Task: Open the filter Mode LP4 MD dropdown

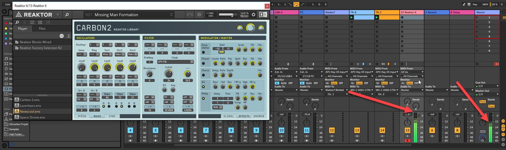Action: pos(175,62)
